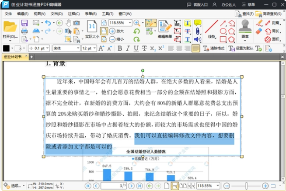Open the File menu
The width and height of the screenshot is (286, 191).
point(8,14)
